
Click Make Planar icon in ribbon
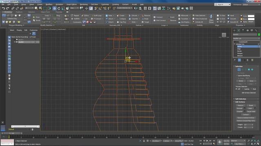click(x=211, y=18)
